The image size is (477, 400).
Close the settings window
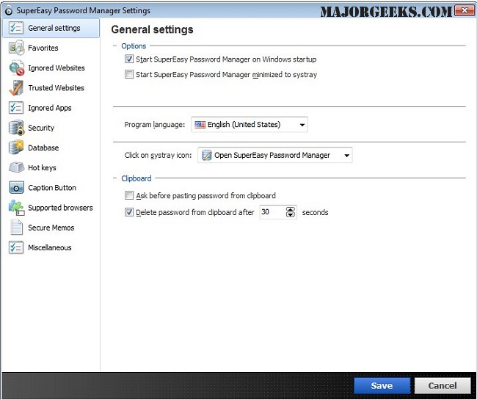[464, 11]
